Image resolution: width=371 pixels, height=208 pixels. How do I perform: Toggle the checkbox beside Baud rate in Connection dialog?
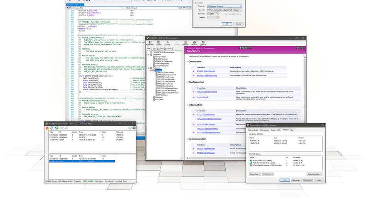tap(223, 14)
